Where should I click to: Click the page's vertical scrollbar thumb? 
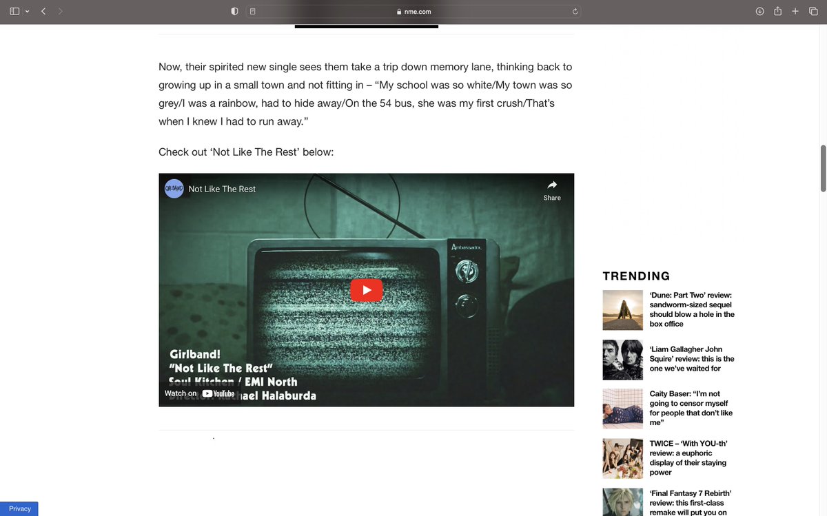[823, 168]
